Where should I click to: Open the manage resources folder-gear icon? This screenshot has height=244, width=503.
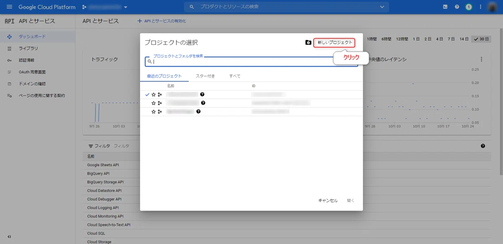(308, 42)
